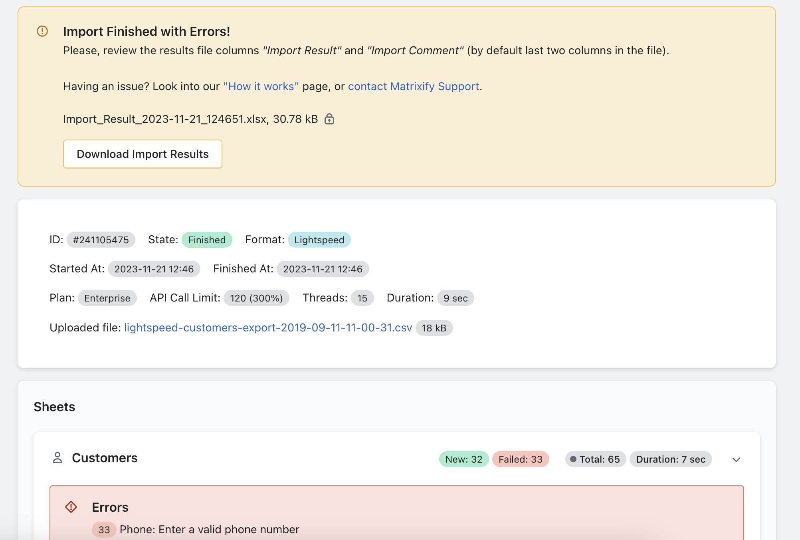This screenshot has width=800, height=540.
Task: Click the Total: 65 badge
Action: [x=595, y=459]
